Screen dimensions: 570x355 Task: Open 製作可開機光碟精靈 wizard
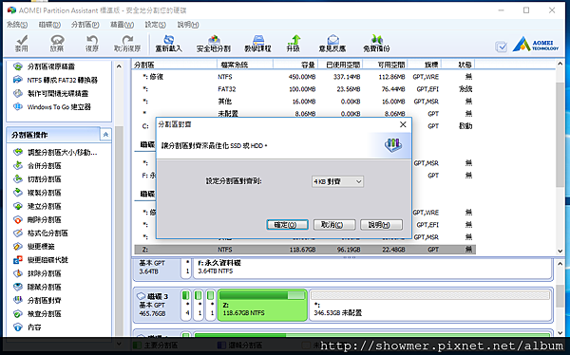[50, 93]
